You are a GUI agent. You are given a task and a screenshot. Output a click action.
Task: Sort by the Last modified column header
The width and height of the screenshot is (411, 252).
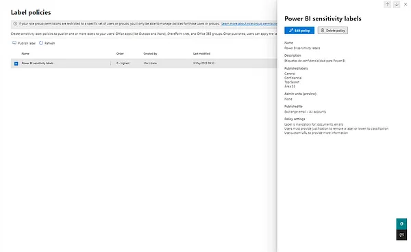pyautogui.click(x=201, y=53)
